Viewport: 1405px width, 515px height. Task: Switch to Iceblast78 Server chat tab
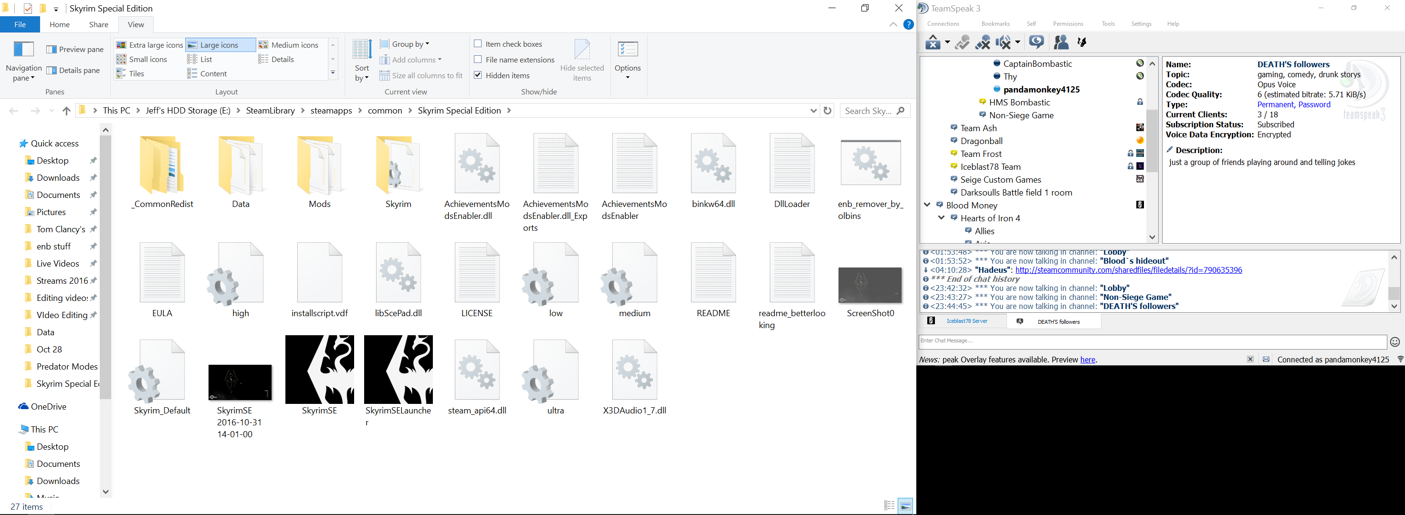(x=963, y=321)
